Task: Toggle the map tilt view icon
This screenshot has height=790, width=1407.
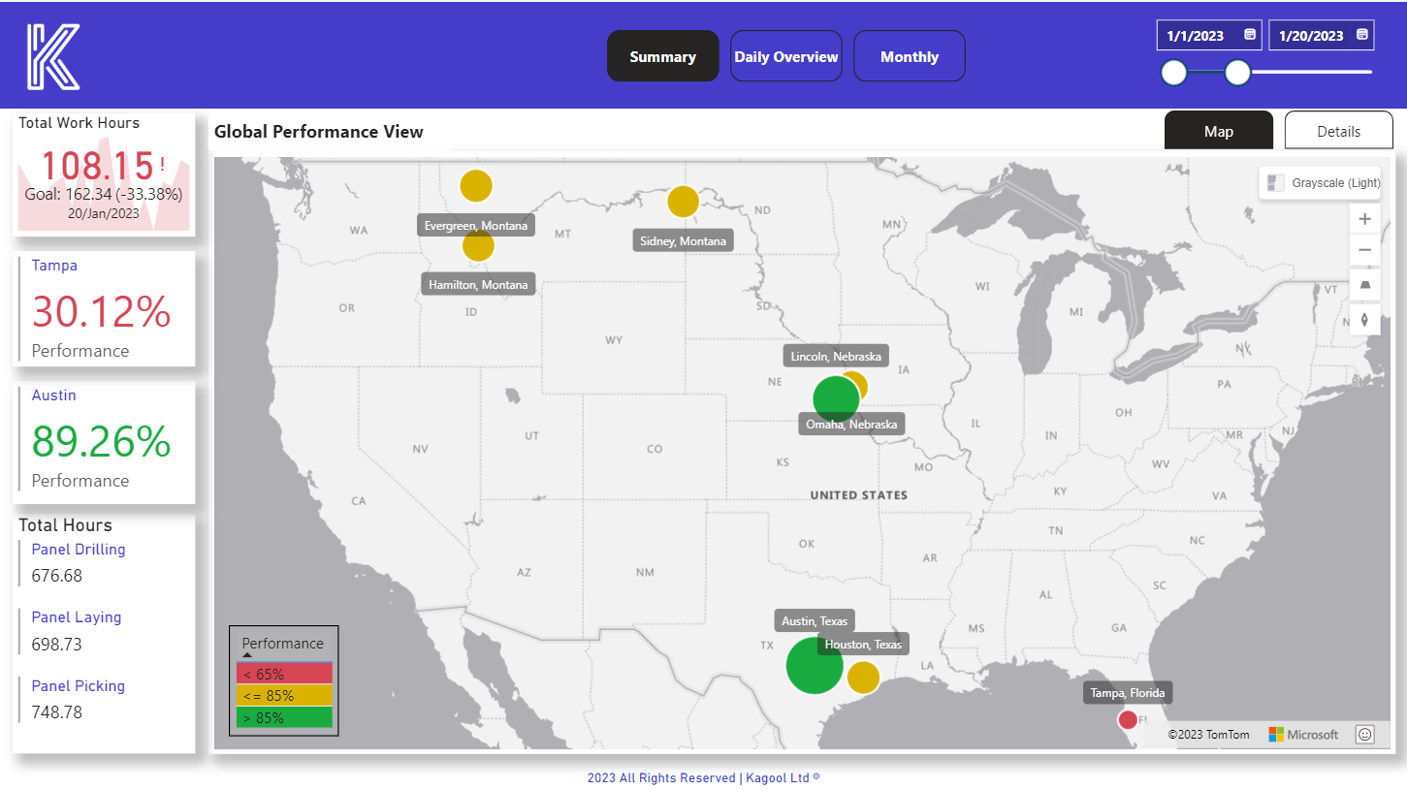Action: (x=1364, y=285)
